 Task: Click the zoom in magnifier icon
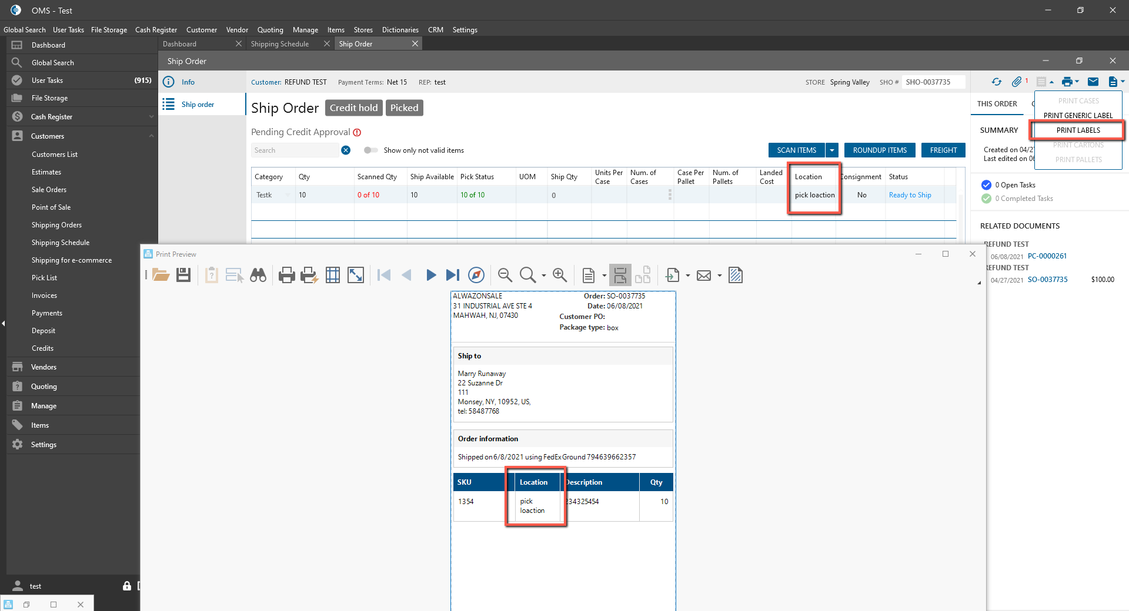(x=559, y=275)
